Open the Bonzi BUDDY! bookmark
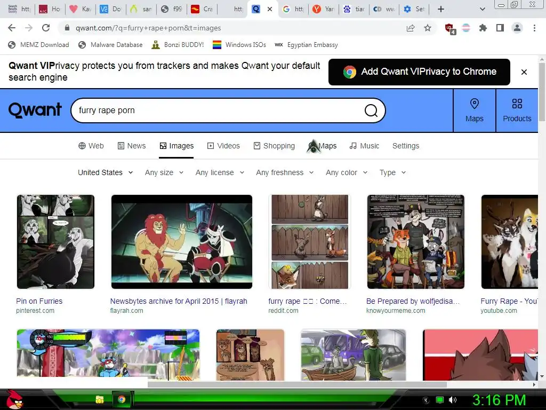546x410 pixels. click(x=178, y=45)
